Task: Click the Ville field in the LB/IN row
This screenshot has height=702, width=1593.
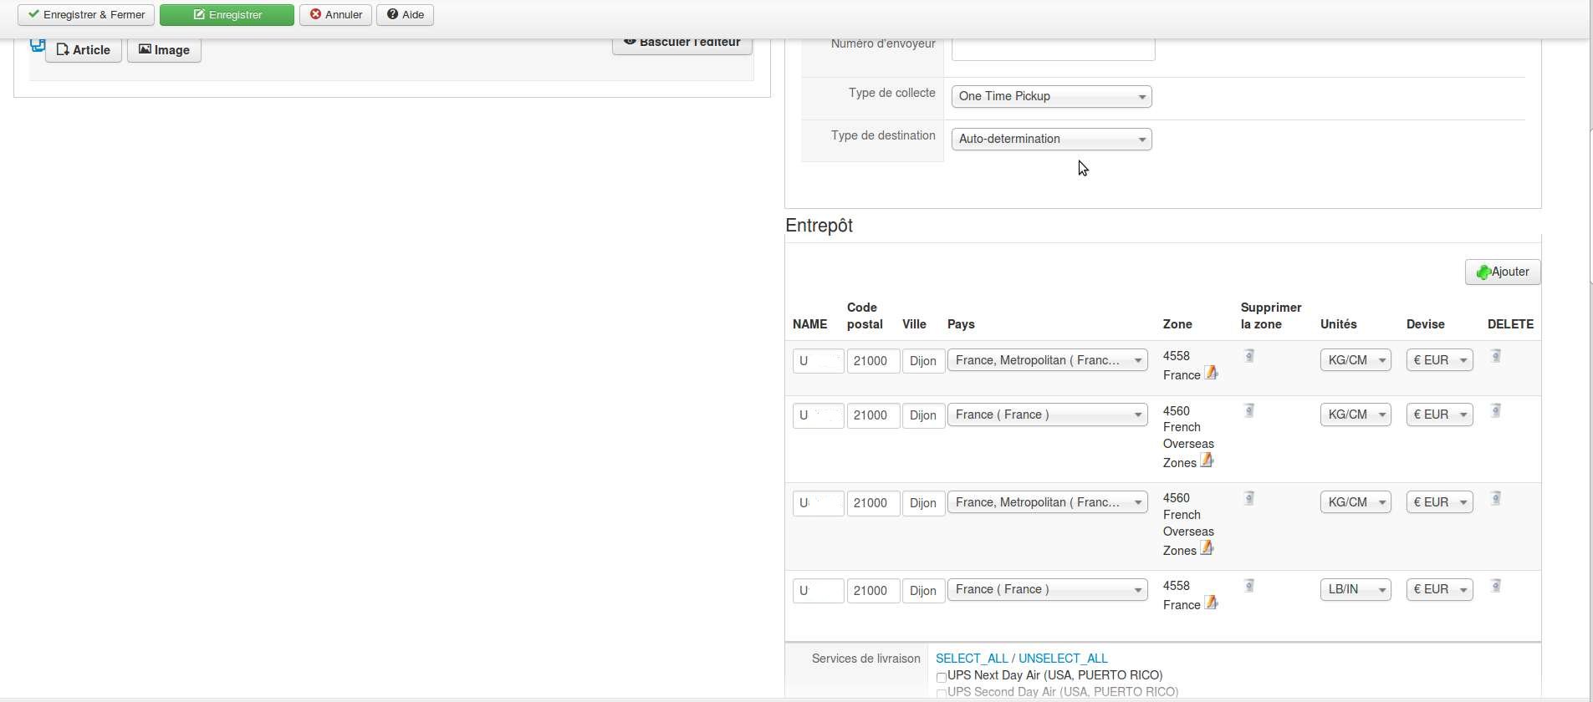Action: [923, 591]
